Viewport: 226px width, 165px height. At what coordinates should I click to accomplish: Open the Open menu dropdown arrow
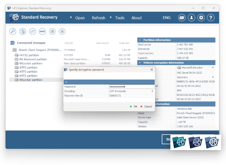(71, 17)
